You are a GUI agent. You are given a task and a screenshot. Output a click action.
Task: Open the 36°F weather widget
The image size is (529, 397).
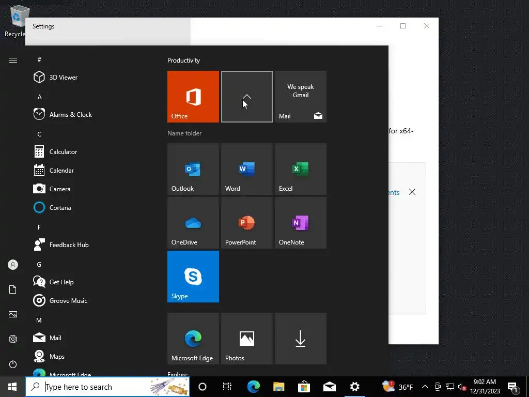[397, 387]
